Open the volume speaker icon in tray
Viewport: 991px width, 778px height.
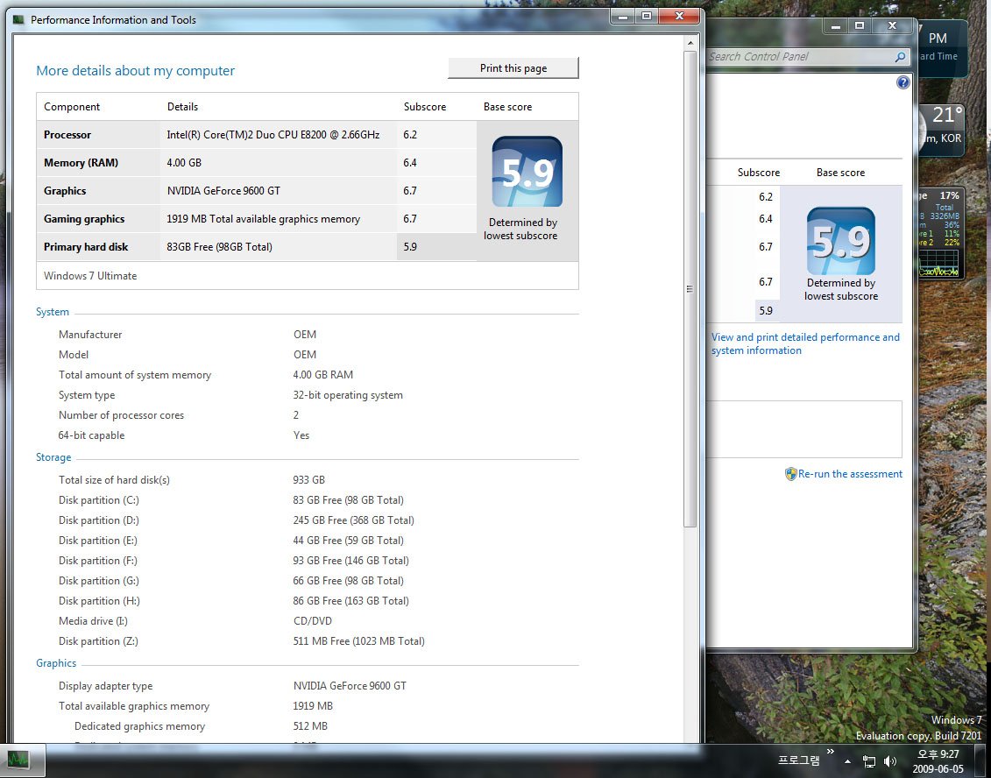click(x=890, y=761)
